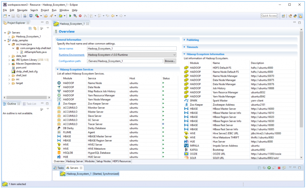This screenshot has width=306, height=188.
Task: Stop the server using red square icon
Action: pyautogui.click(x=279, y=168)
